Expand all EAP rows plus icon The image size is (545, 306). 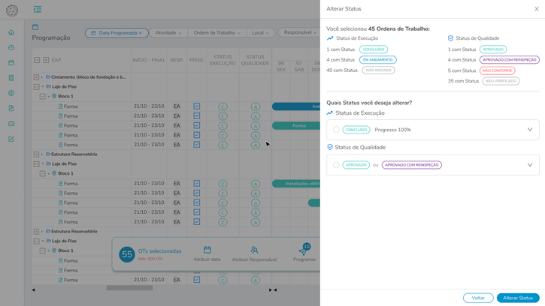coord(46,60)
